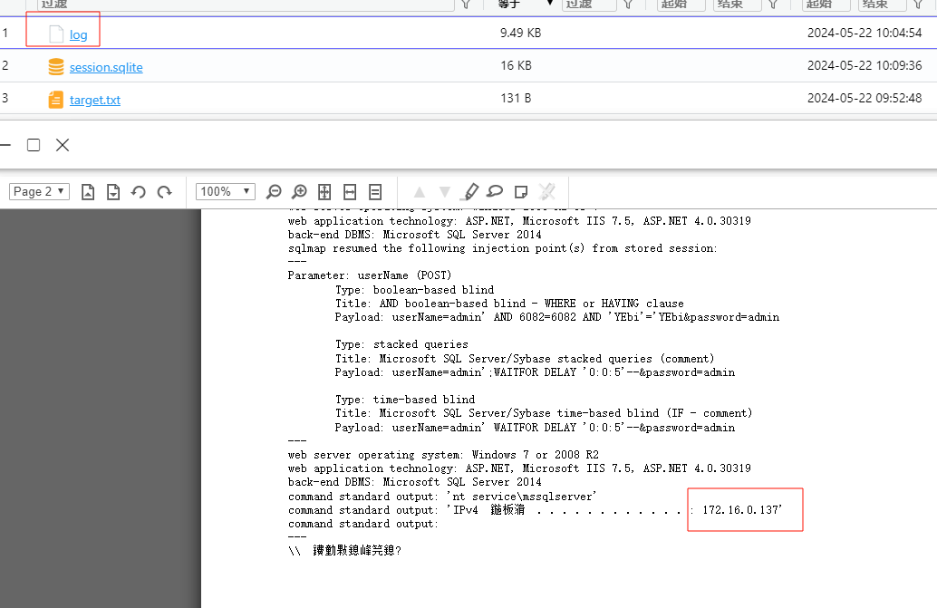This screenshot has width=937, height=608.
Task: Click the IP address 172.16.0.137 in the log
Action: (741, 510)
